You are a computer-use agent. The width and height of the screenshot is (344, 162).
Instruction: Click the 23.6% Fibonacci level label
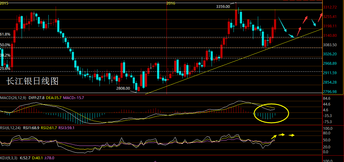(x=5, y=68)
